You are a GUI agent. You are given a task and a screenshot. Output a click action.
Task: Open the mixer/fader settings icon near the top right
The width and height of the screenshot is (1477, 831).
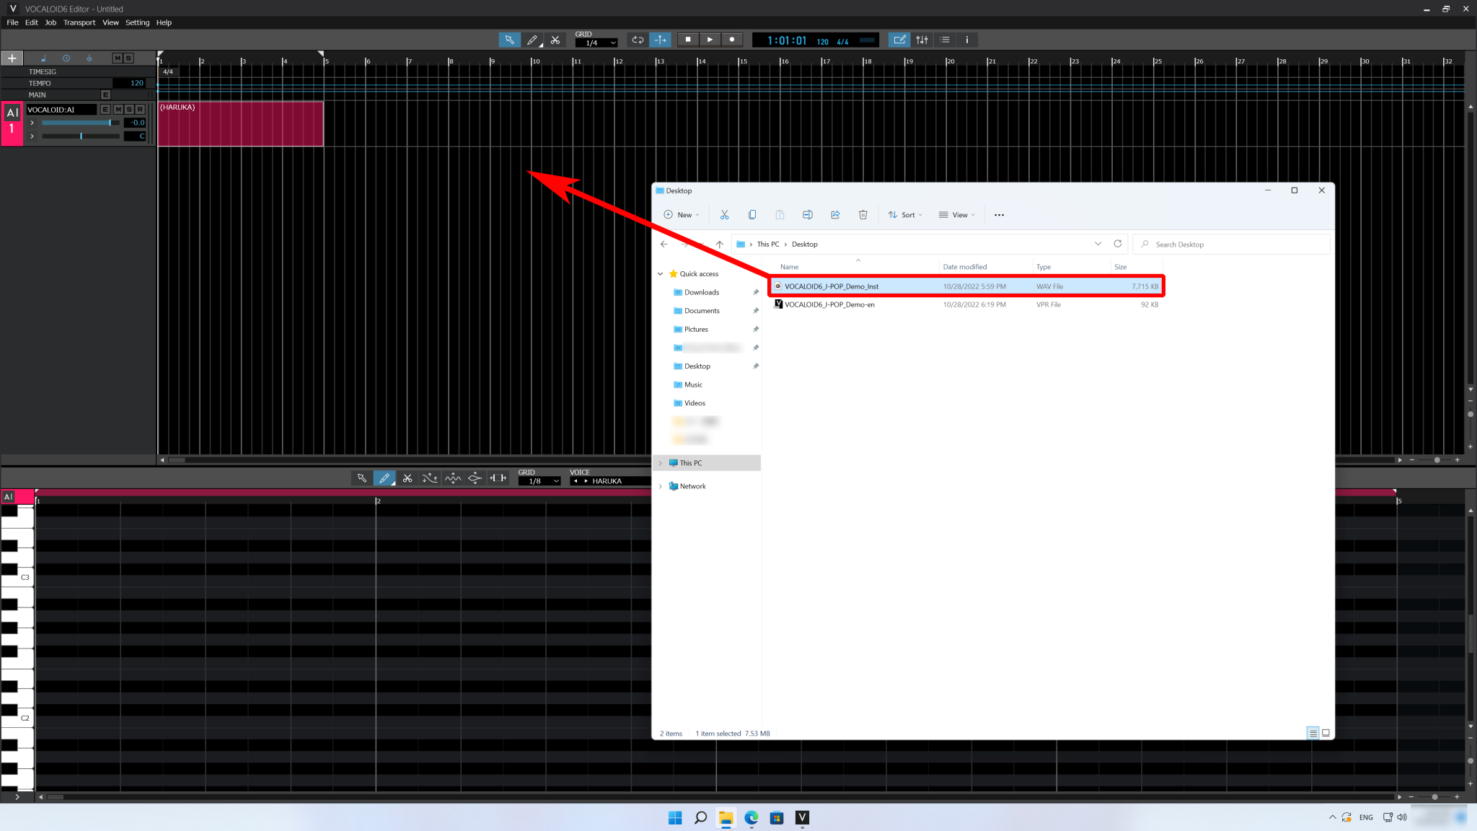(923, 40)
